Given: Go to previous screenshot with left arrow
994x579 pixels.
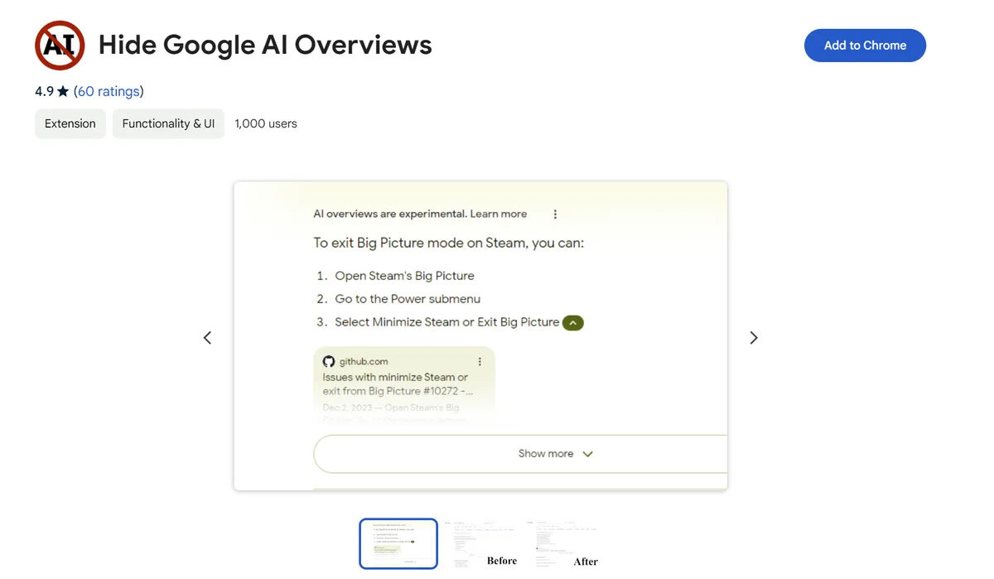Looking at the screenshot, I should [207, 337].
